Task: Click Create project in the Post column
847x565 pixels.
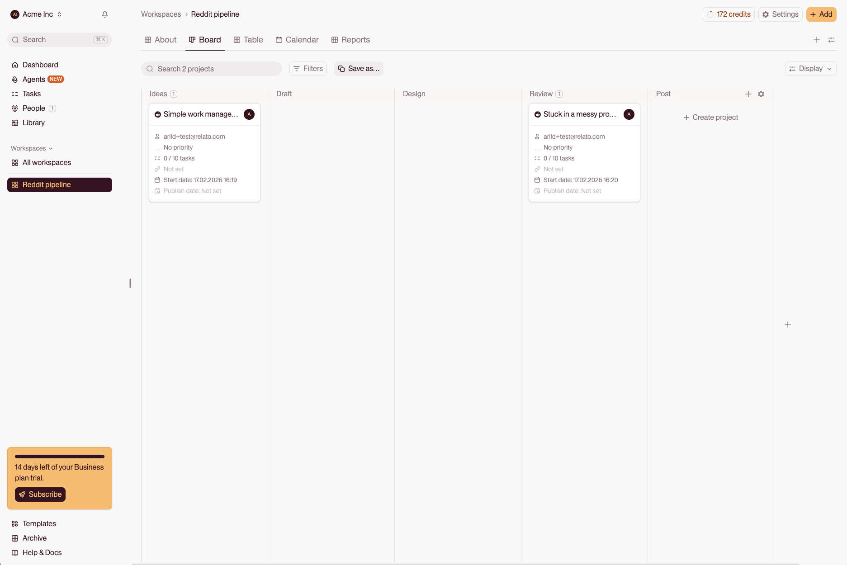Action: tap(710, 117)
